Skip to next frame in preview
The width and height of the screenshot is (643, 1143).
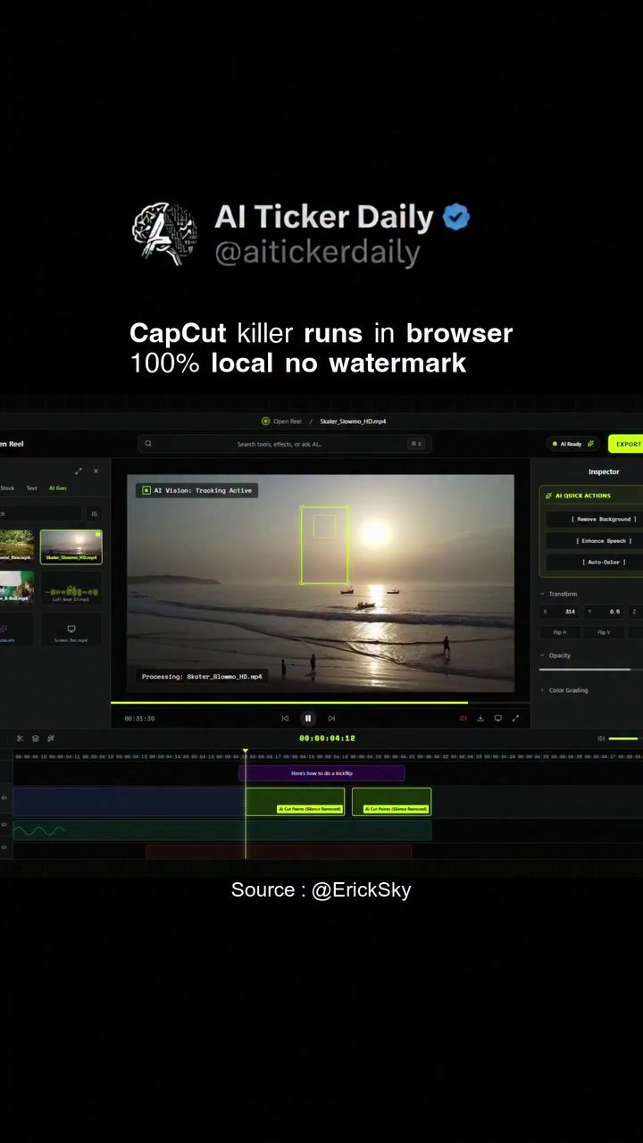point(331,718)
